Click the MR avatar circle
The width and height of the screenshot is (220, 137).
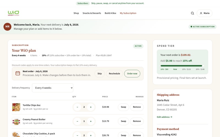click(x=7, y=27)
